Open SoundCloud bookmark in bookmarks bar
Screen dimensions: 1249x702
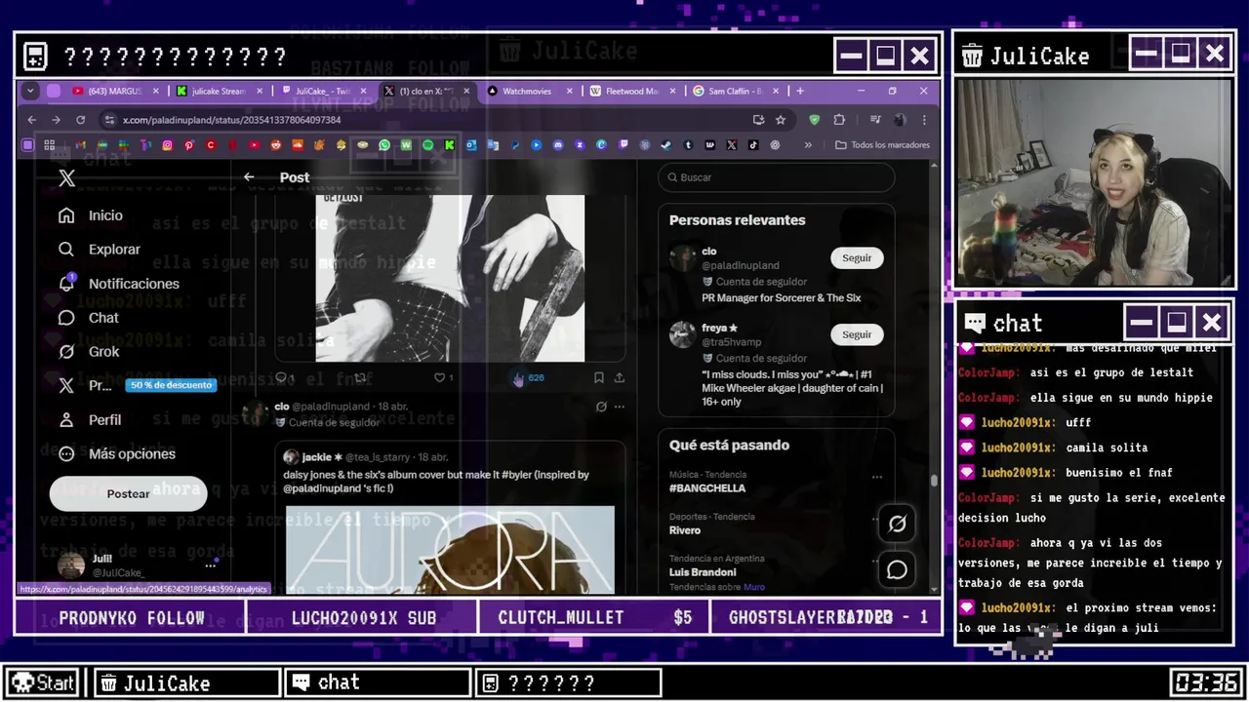[298, 145]
